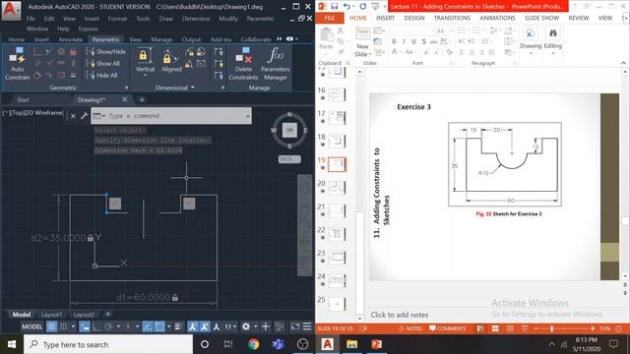Click the Undo icon in PowerPoint
This screenshot has width=630, height=354.
[346, 6]
